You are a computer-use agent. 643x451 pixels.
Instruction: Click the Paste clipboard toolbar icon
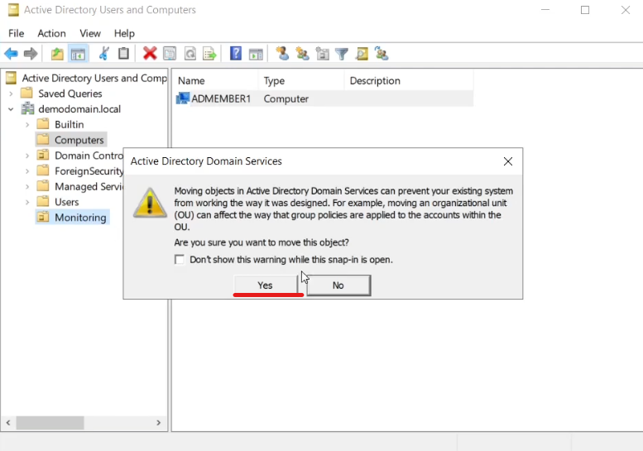point(123,54)
